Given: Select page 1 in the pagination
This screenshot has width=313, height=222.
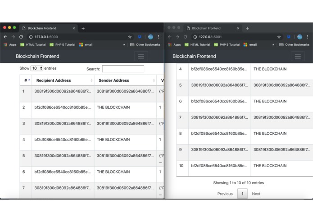Looking at the screenshot, I should tap(242, 194).
